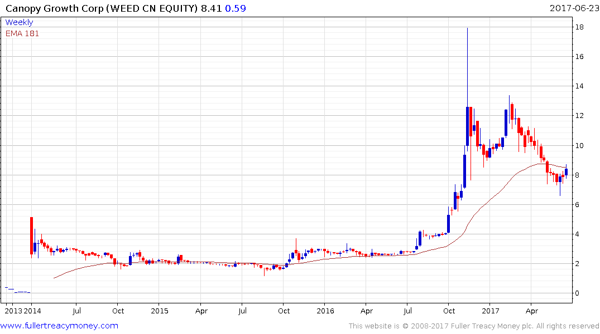600x334 pixels.
Task: Click the 14 price axis label
Action: click(579, 86)
